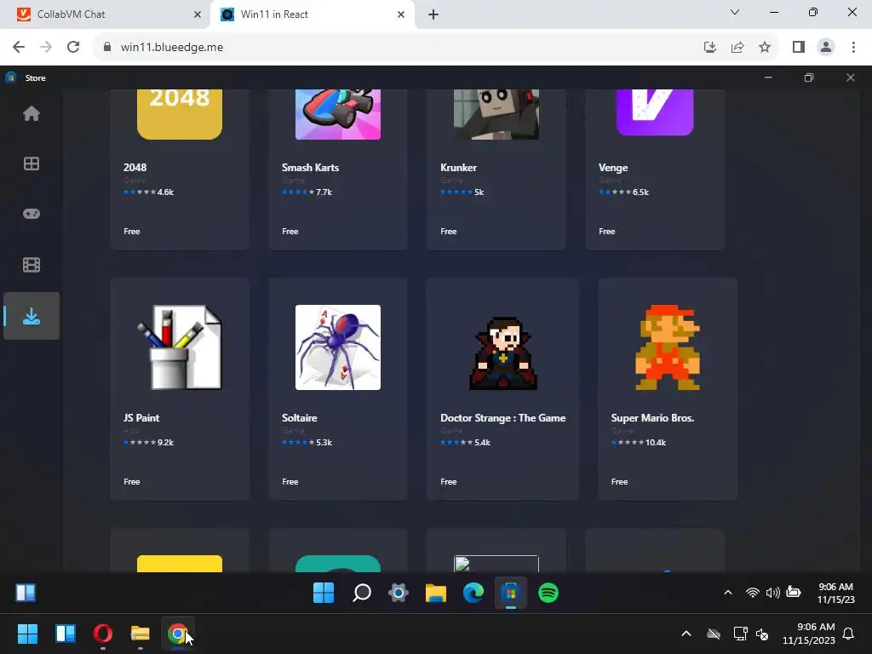872x654 pixels.
Task: Open the Chrome profile avatar
Action: coord(826,47)
